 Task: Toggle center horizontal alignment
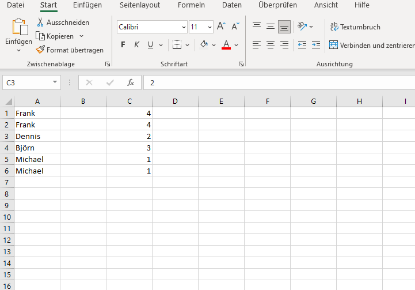[271, 45]
